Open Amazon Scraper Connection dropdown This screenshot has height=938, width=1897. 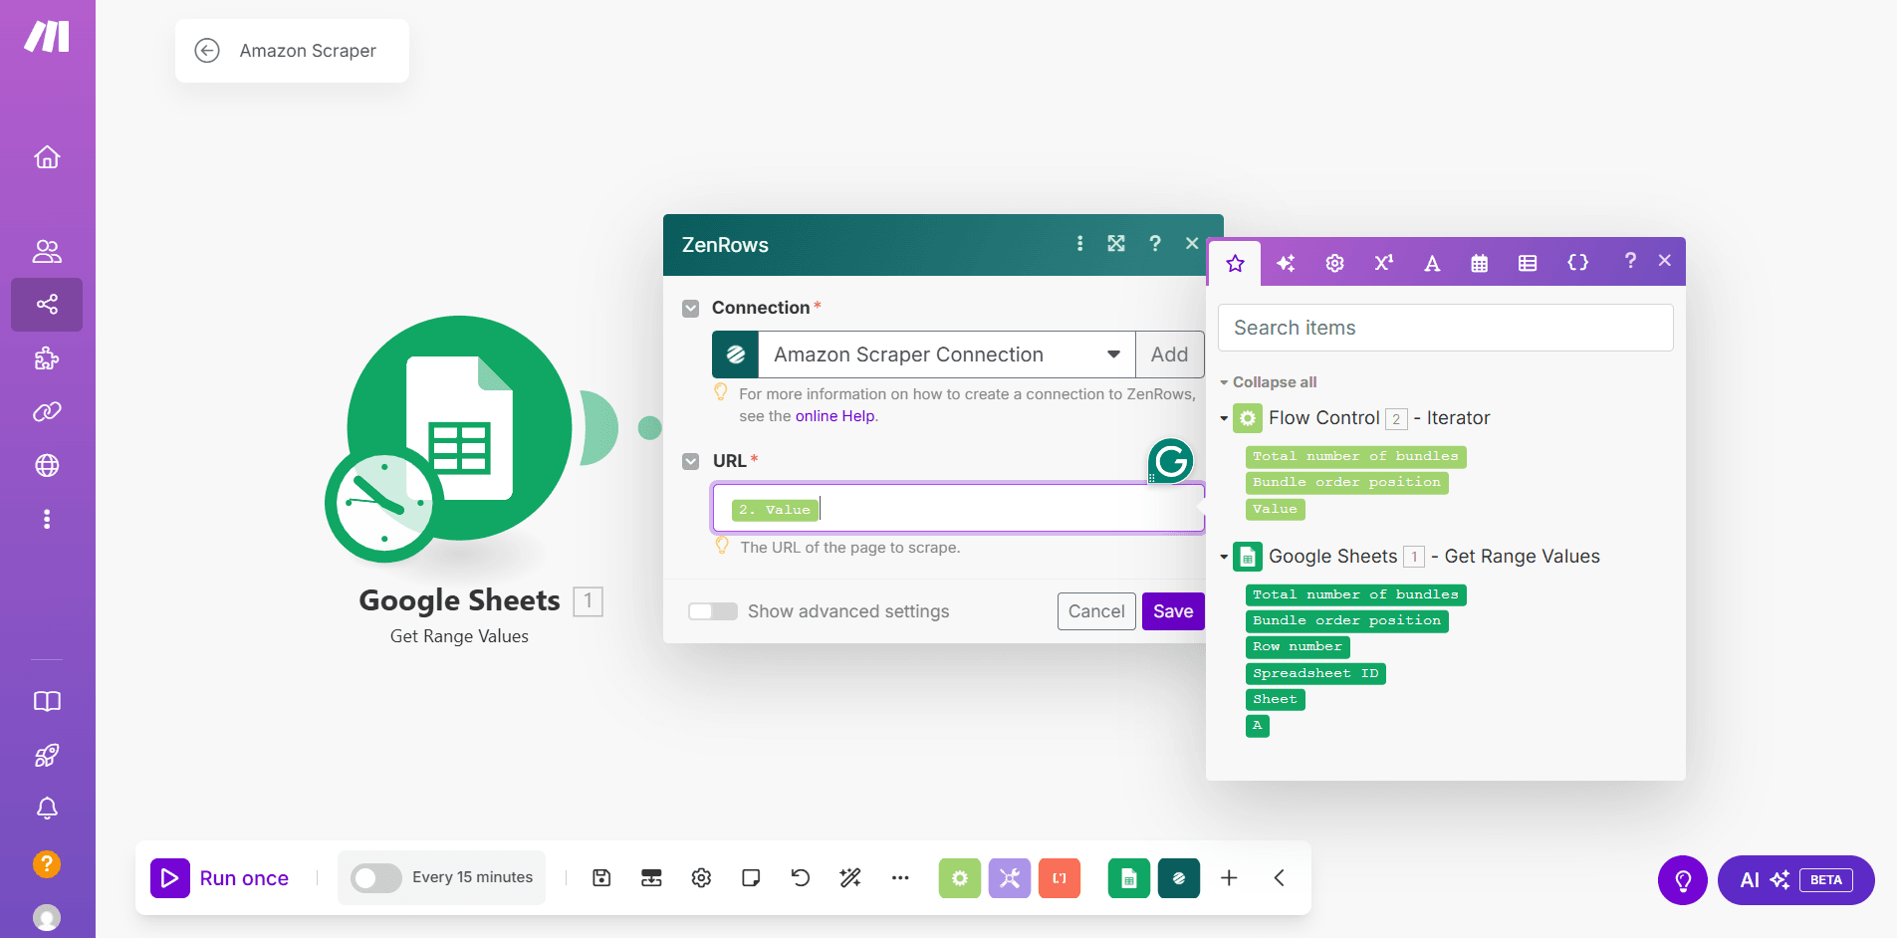click(946, 354)
